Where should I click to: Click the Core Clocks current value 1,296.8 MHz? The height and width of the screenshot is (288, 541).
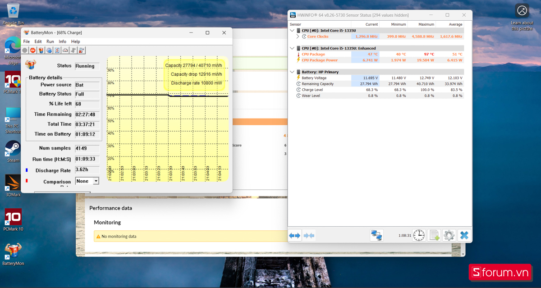pos(367,37)
